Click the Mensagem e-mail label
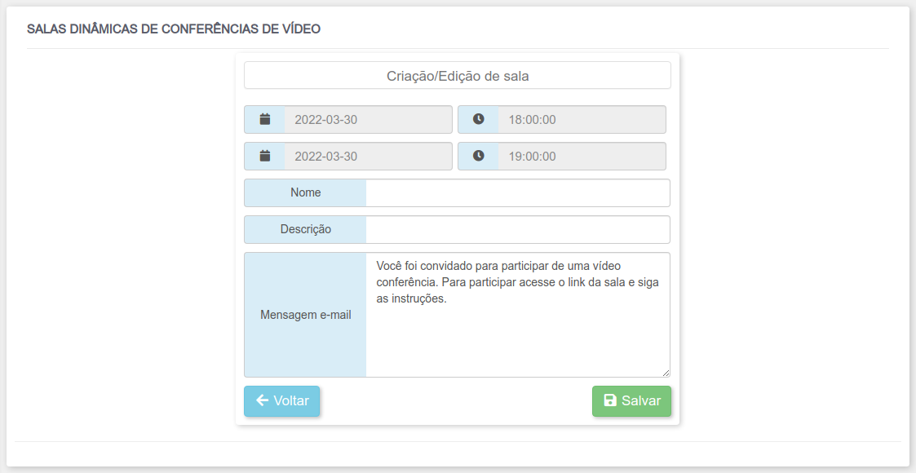This screenshot has width=916, height=473. pos(306,315)
